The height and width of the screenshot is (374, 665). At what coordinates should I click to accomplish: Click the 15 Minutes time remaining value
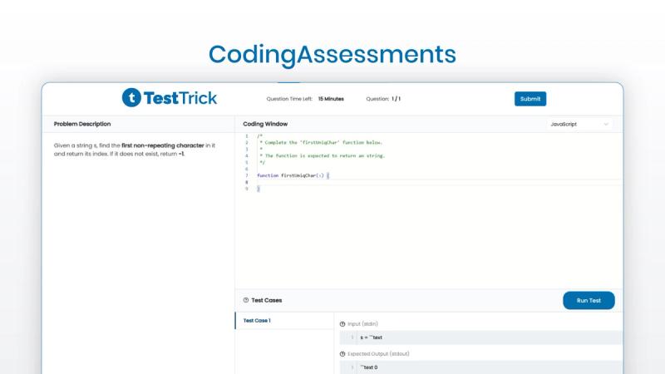tap(331, 99)
